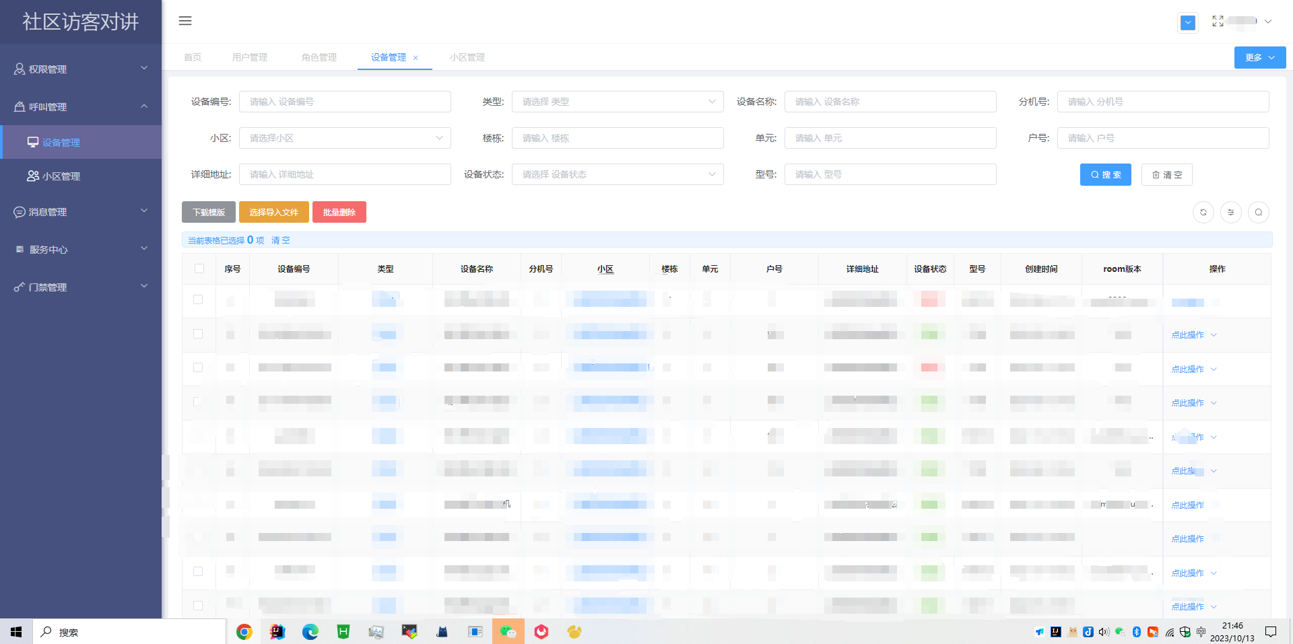Click the 清空 link in selection bar
1293x644 pixels.
coord(281,240)
